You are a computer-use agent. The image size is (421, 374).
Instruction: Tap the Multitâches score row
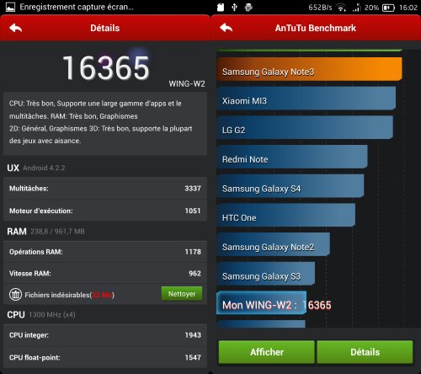[105, 188]
